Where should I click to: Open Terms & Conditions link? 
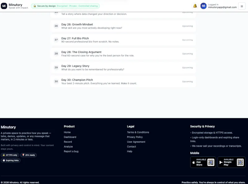pos(138,132)
